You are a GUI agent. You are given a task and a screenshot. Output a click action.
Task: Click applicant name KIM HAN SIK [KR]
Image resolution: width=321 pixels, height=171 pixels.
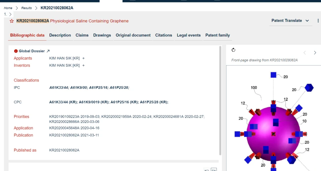pyautogui.click(x=64, y=58)
